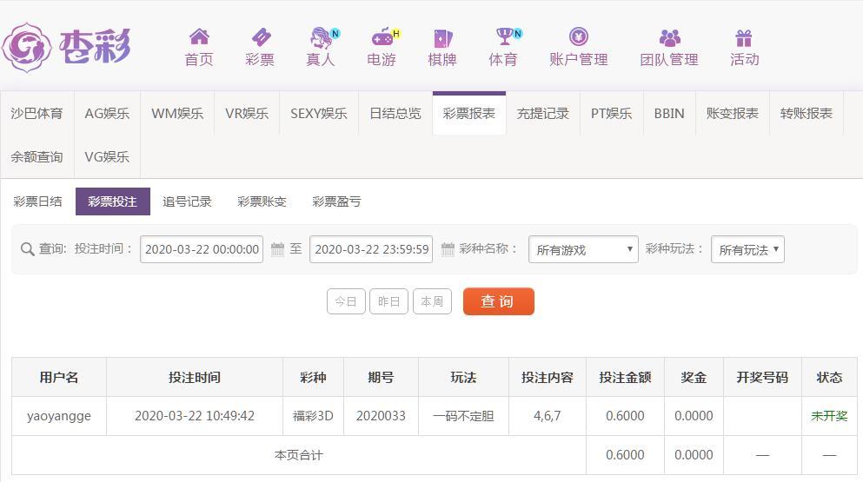Open the 彩种名称 所有游戏 dropdown

click(583, 249)
